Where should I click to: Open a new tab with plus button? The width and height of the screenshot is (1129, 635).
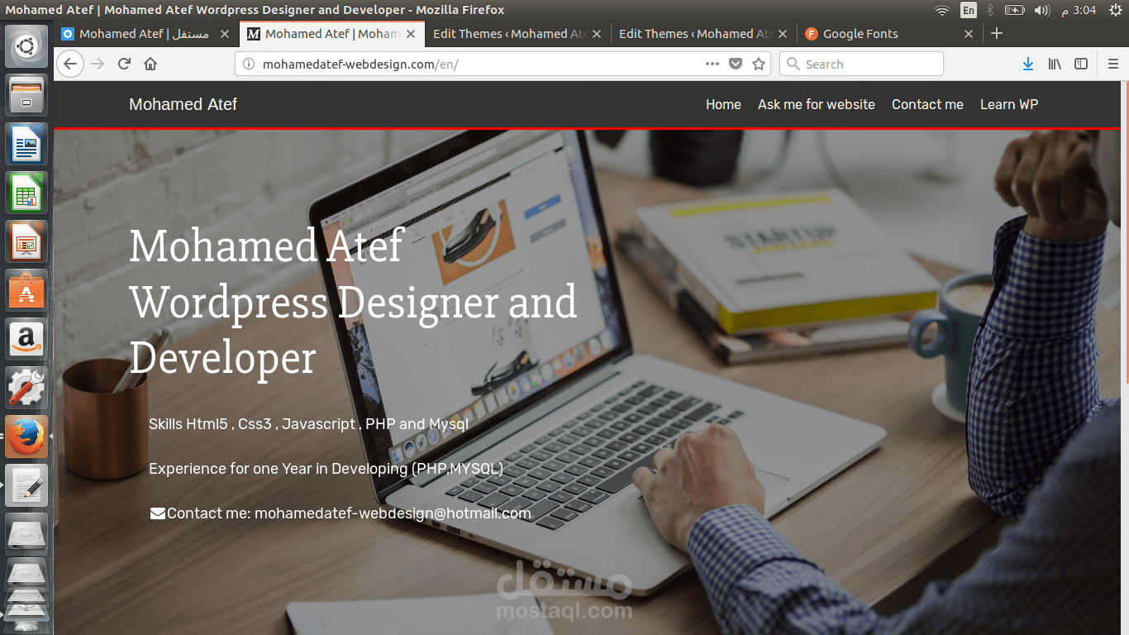coord(997,33)
